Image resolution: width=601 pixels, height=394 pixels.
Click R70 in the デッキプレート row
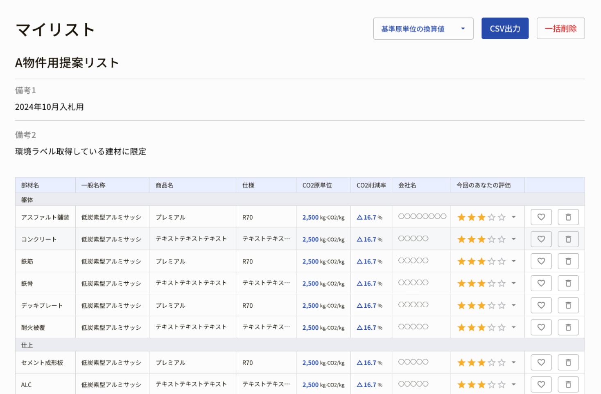point(247,306)
